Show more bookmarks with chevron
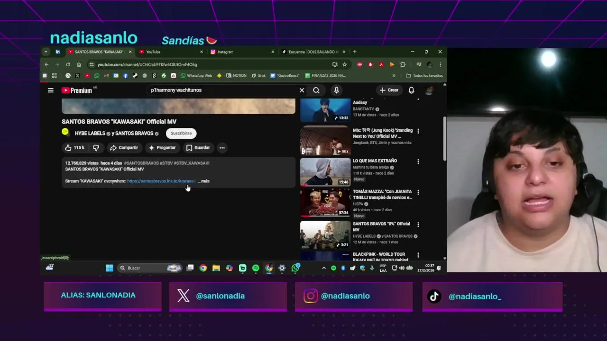 coord(394,76)
